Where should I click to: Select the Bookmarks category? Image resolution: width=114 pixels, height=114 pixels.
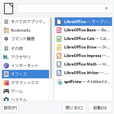25,30
